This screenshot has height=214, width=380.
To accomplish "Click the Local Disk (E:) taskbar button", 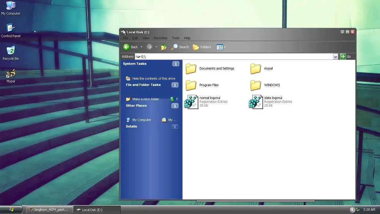I will click(96, 210).
